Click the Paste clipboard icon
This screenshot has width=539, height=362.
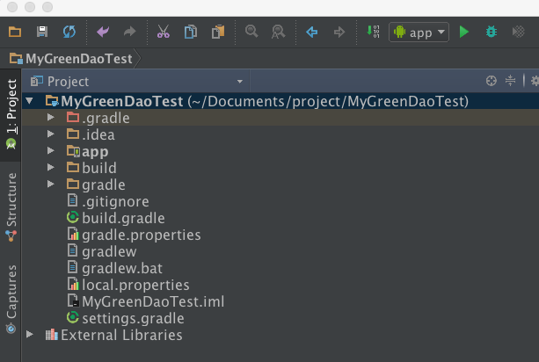coord(217,33)
